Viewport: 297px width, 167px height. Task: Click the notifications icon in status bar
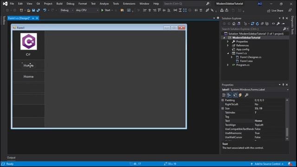[x=290, y=164]
